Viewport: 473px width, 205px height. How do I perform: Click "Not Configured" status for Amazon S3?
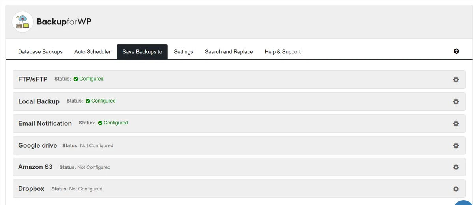coord(94,167)
